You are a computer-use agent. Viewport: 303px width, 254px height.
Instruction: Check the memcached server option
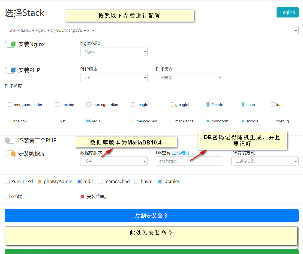point(100,181)
